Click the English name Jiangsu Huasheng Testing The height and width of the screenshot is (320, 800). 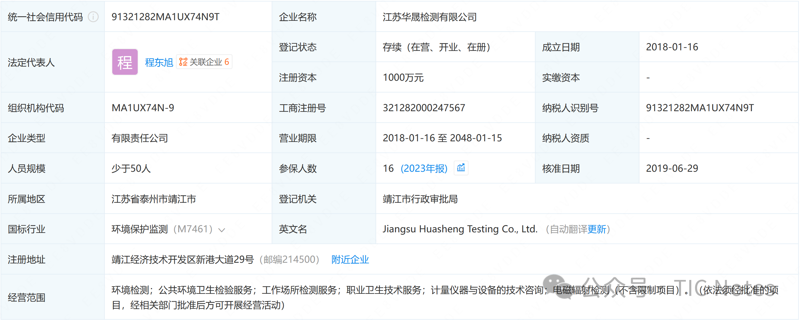click(460, 229)
